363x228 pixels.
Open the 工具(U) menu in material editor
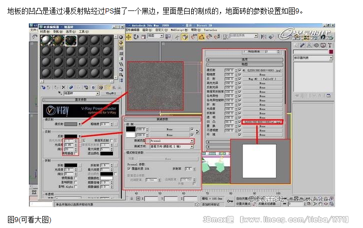pos(84,31)
